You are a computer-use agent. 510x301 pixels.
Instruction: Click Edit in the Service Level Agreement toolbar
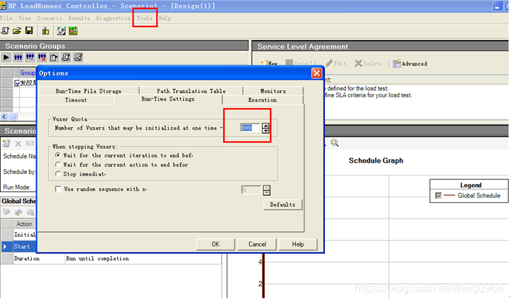click(336, 63)
